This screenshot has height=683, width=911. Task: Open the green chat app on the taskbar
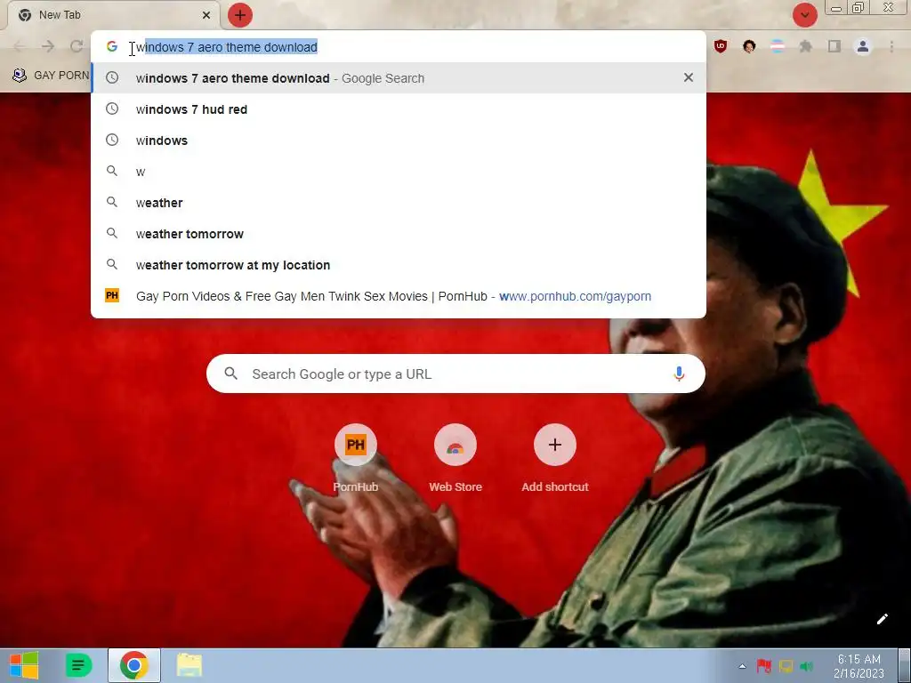[79, 665]
